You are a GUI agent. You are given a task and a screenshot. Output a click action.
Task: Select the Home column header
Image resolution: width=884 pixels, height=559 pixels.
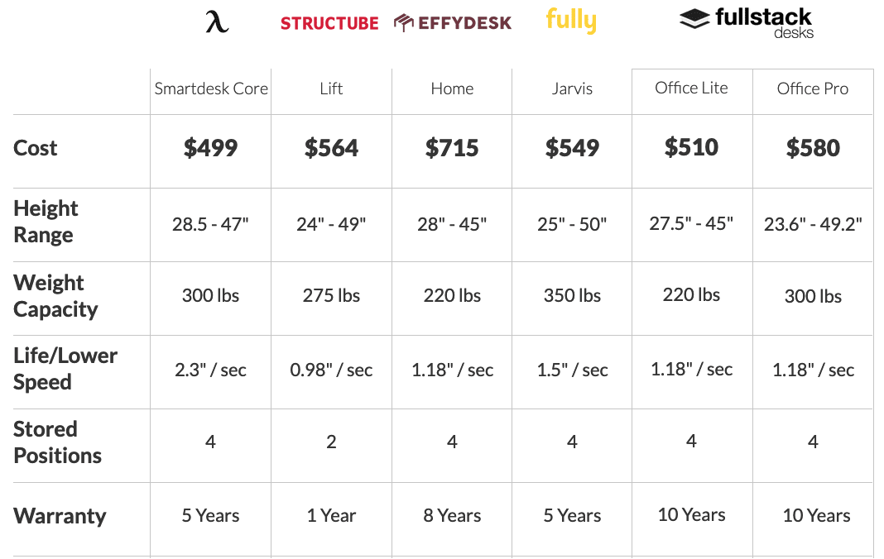[x=452, y=88]
